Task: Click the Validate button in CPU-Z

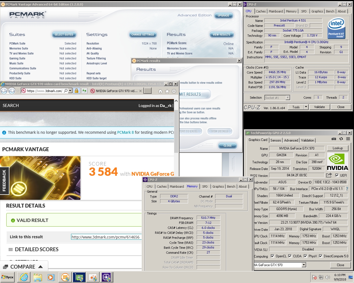Action: [319, 107]
